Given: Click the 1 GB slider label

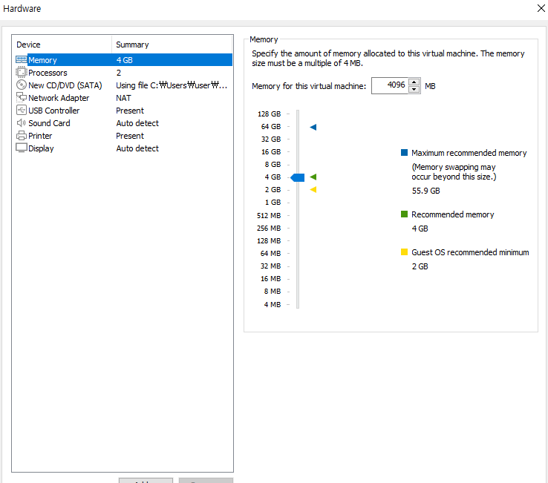Looking at the screenshot, I should 273,203.
